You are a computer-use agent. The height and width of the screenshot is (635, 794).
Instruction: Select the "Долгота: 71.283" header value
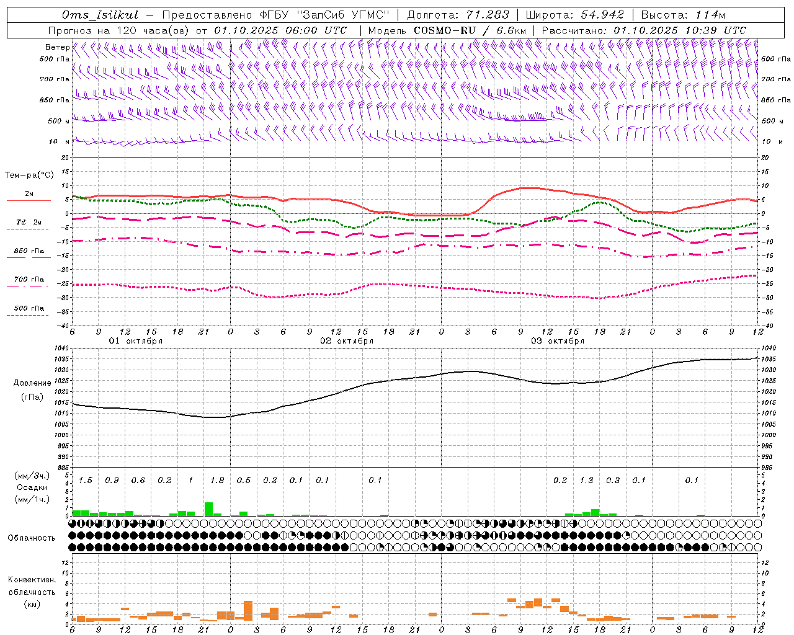458,15
